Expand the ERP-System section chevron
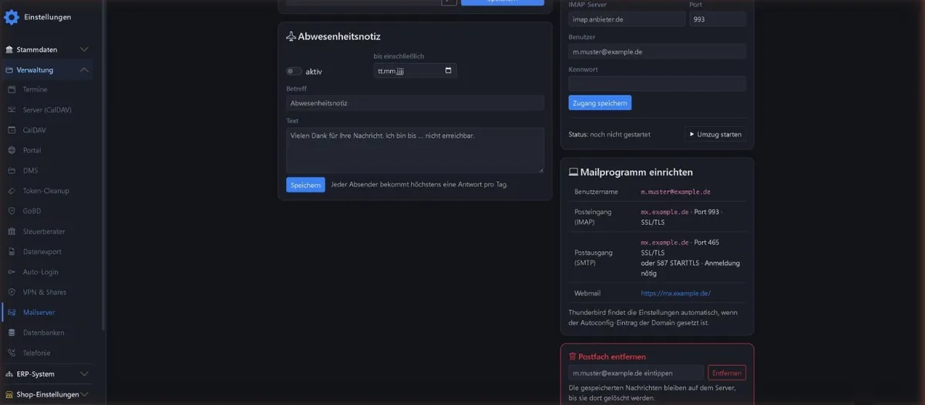Viewport: 925px width, 405px height. (x=85, y=374)
